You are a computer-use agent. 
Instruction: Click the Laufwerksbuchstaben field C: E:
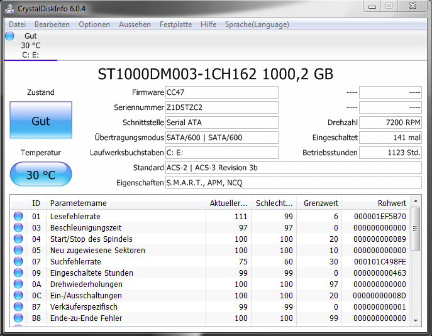222,153
